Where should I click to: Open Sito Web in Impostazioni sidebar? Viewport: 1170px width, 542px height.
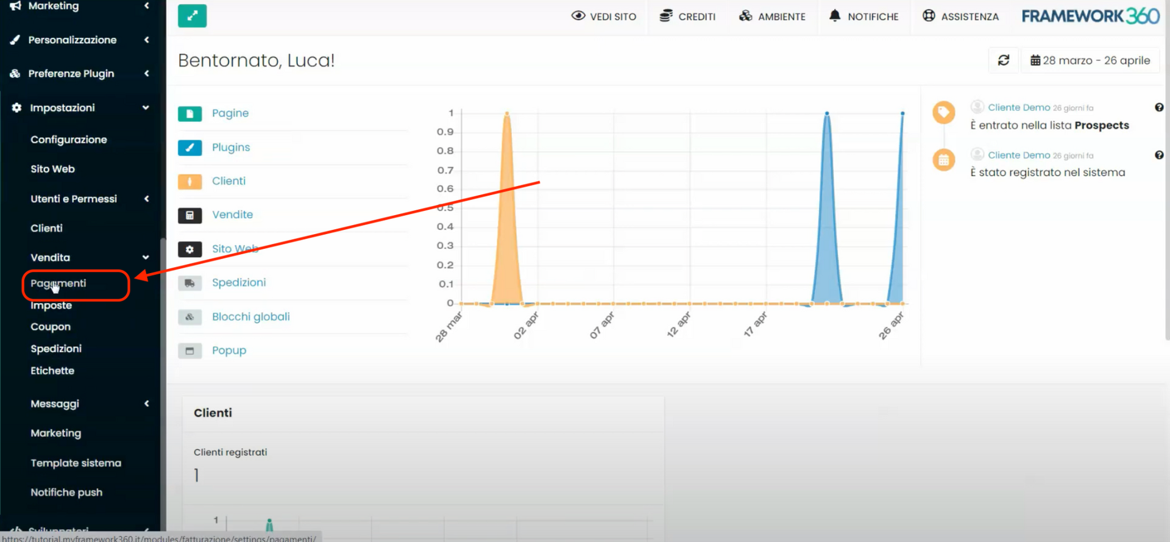pos(52,169)
